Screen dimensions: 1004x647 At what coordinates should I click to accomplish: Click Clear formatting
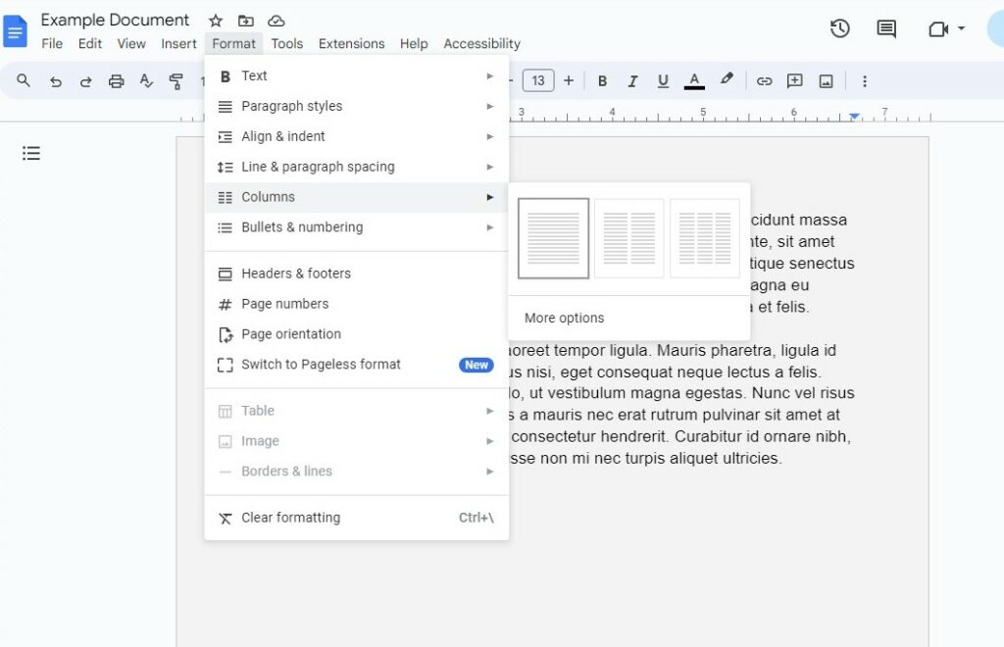[x=357, y=518]
